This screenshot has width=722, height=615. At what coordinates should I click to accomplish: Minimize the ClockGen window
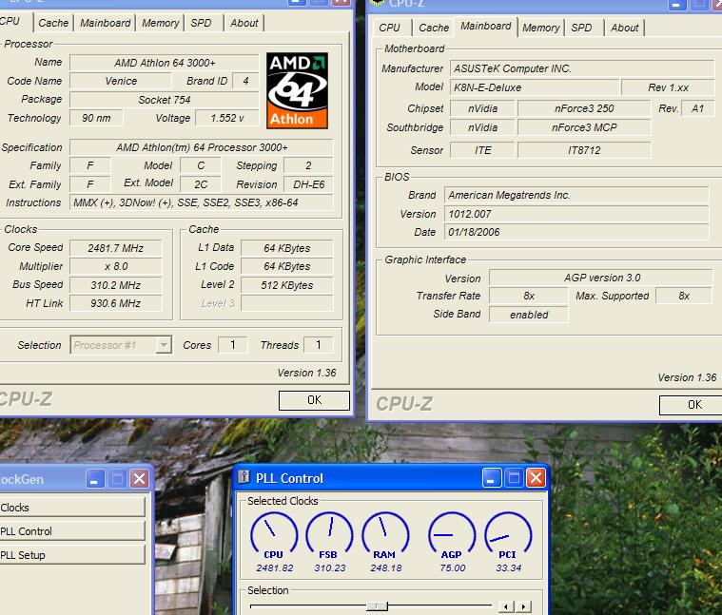(95, 479)
